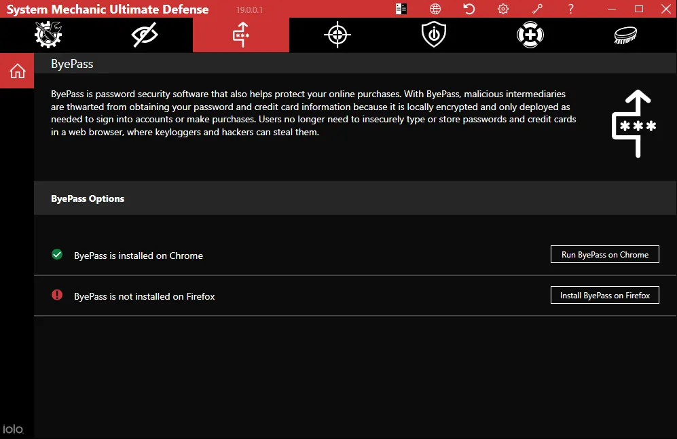This screenshot has height=439, width=677.
Task: Click the large ByePass password logo
Action: pyautogui.click(x=634, y=124)
